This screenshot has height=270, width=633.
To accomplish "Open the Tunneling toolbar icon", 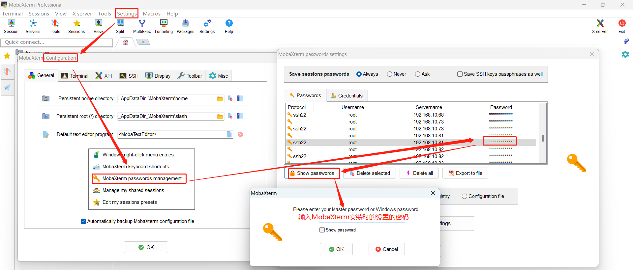I will (164, 26).
